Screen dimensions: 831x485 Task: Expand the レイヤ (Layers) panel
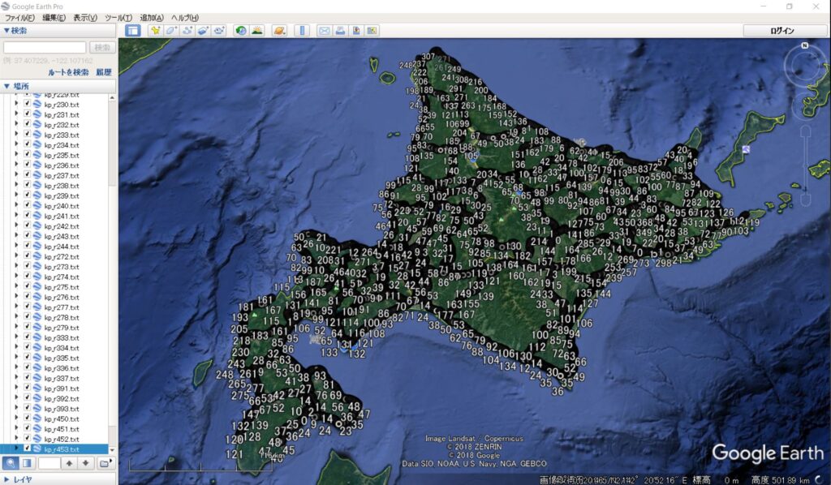coord(7,479)
